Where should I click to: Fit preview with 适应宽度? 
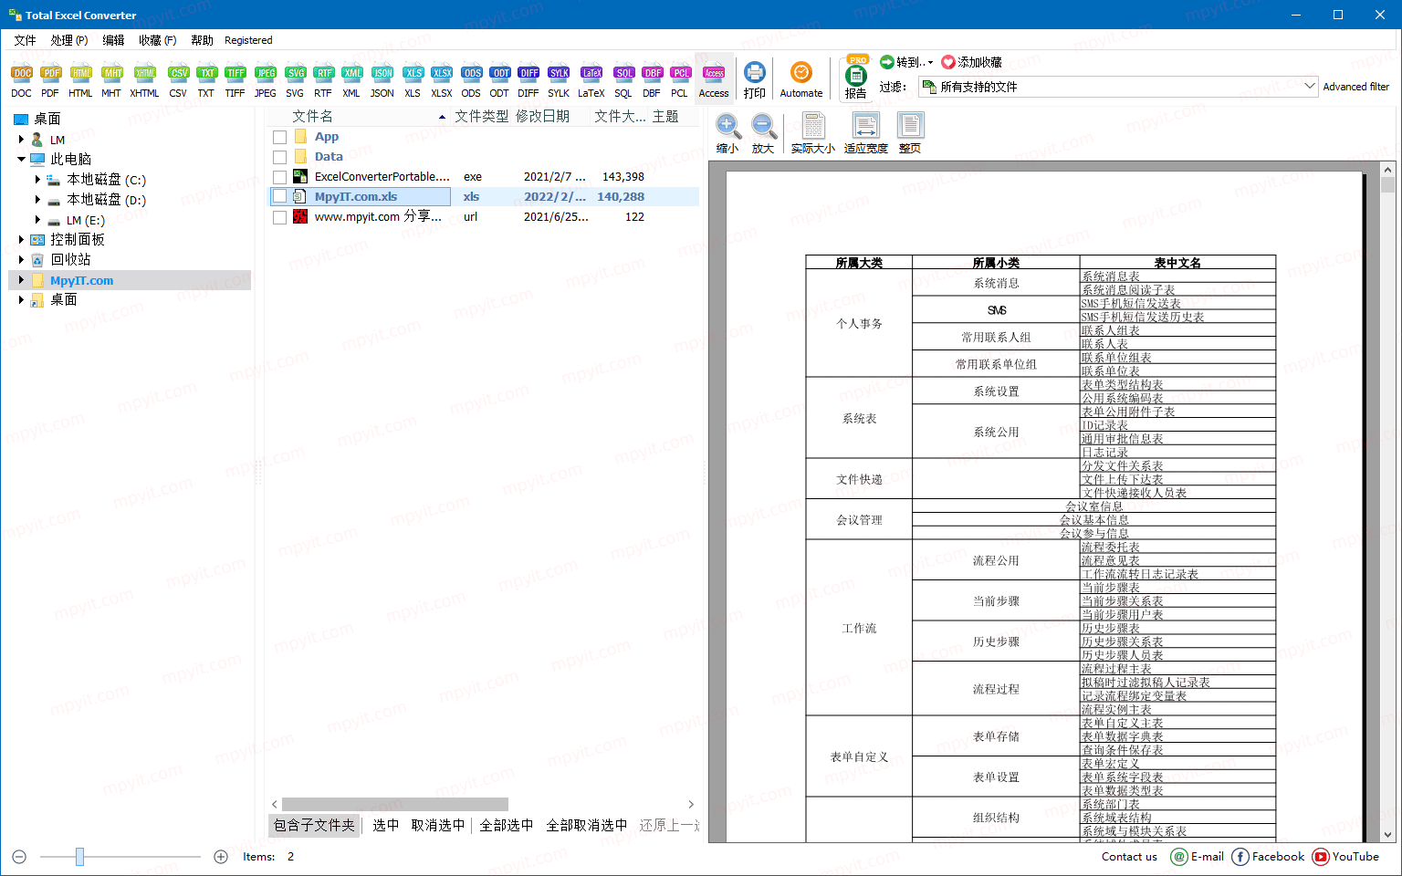pos(865,133)
